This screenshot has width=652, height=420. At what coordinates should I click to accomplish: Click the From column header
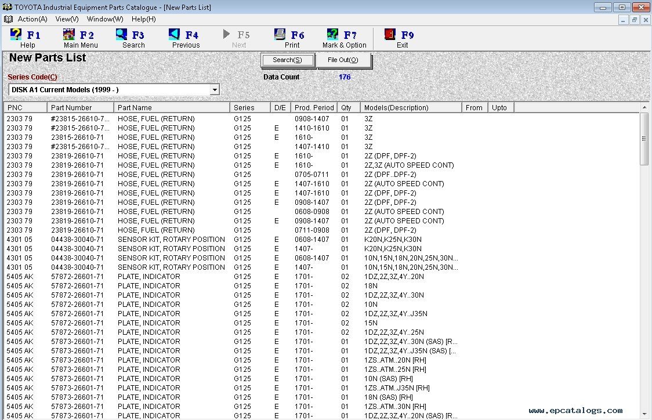pyautogui.click(x=474, y=108)
